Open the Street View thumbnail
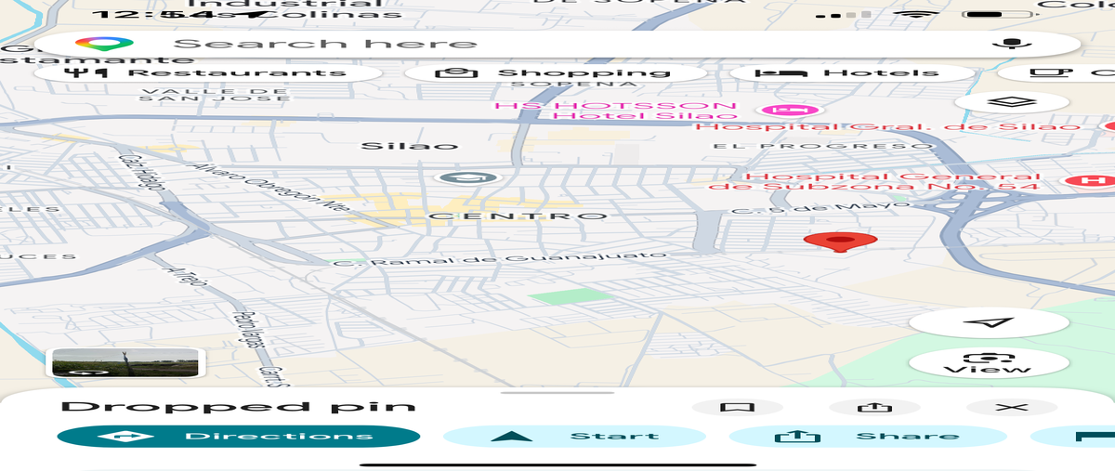The width and height of the screenshot is (1115, 471). tap(125, 362)
